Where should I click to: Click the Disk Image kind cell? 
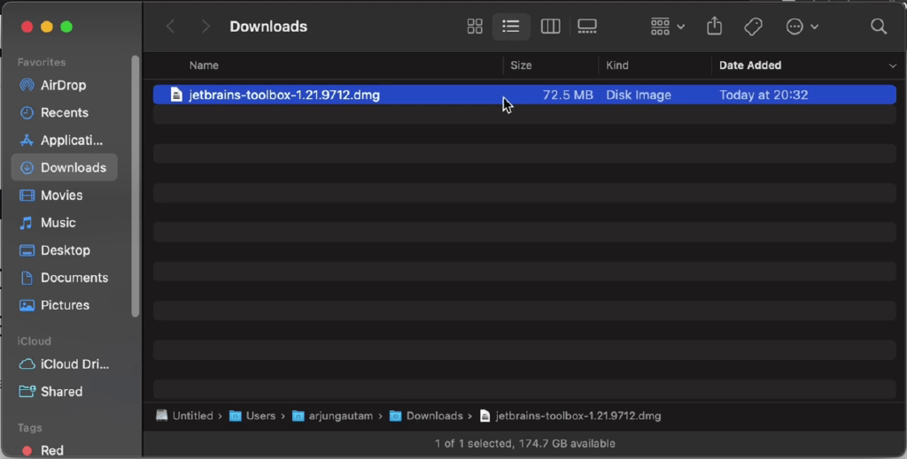tap(639, 95)
